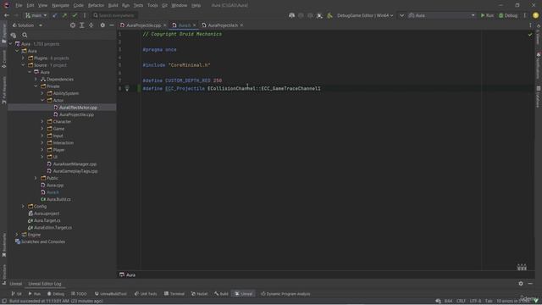Image resolution: width=542 pixels, height=305 pixels.
Task: Collapse the Private folder
Action: tap(36, 86)
